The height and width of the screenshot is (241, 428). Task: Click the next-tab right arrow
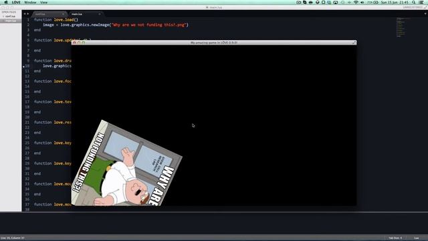pos(28,13)
